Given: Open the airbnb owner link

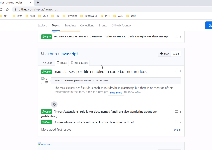Looking at the screenshot, I should [51, 54].
